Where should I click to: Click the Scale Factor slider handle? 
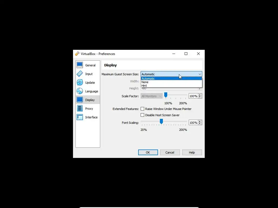166,95
